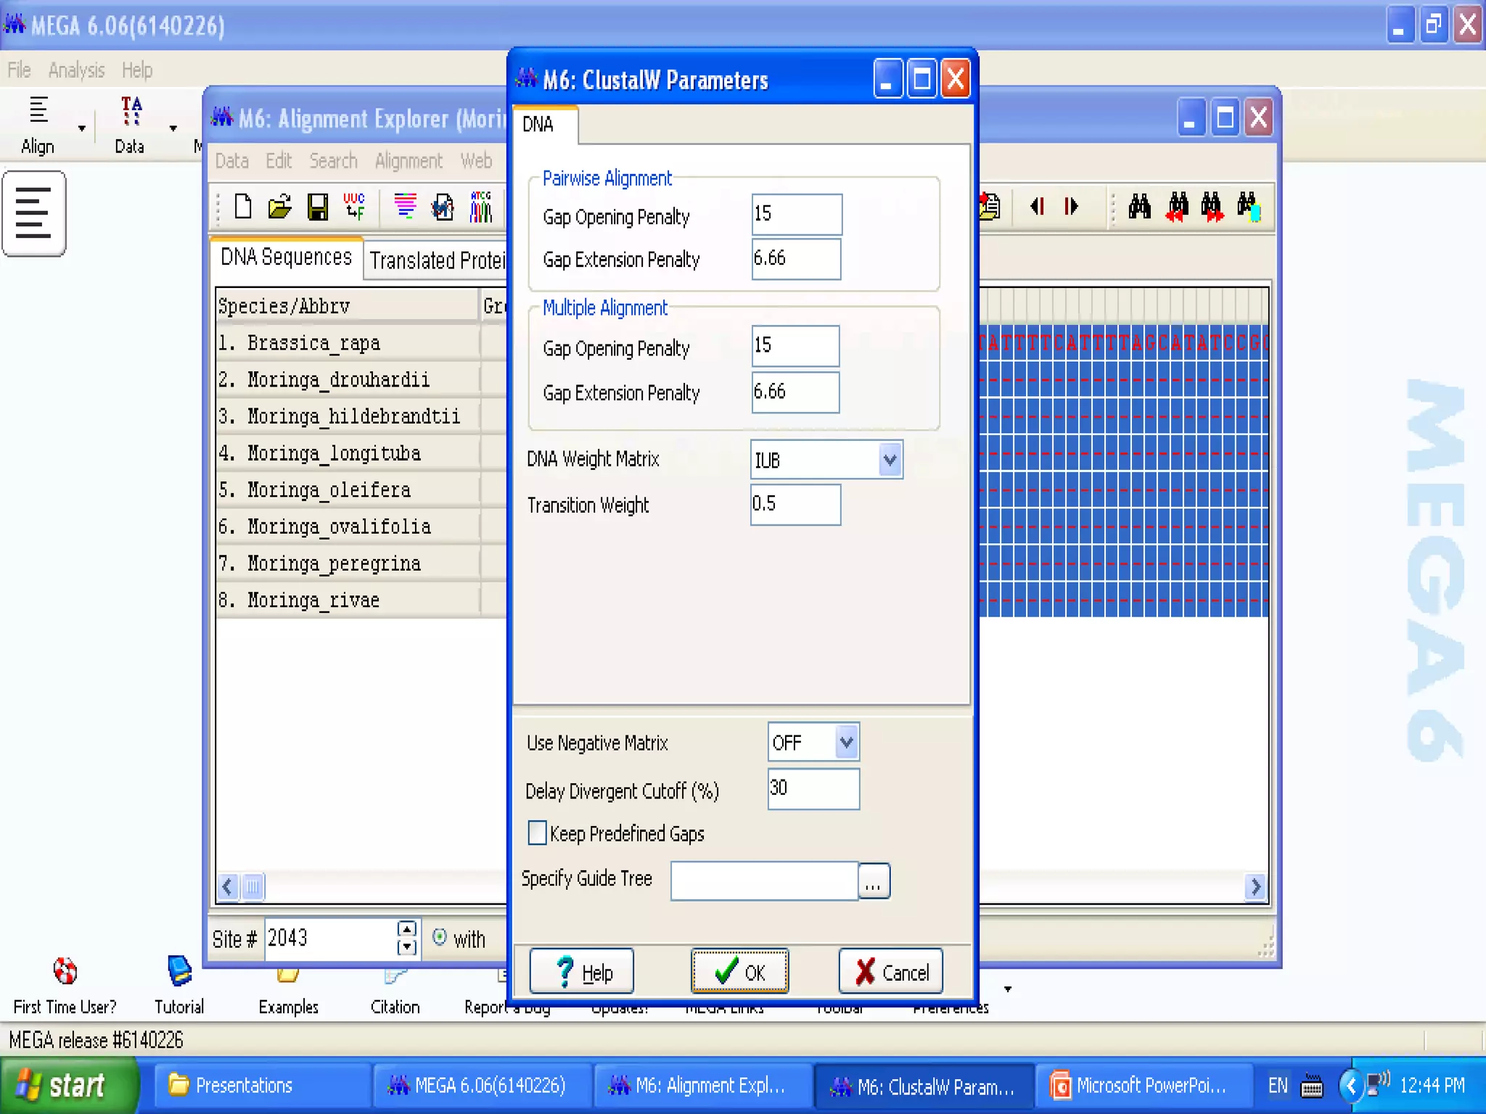Click the horizontal scrollbar right arrow
1486x1114 pixels.
coord(1255,886)
